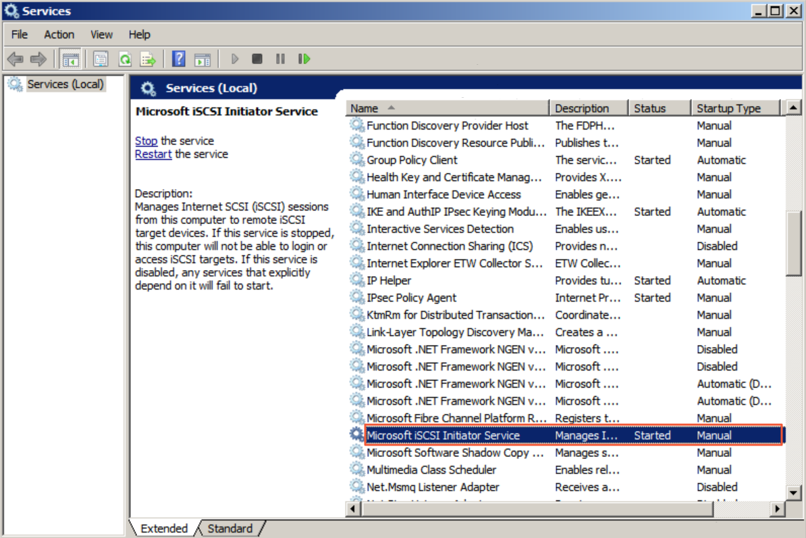
Task: Click the Services title bar gear icon
Action: 11,11
